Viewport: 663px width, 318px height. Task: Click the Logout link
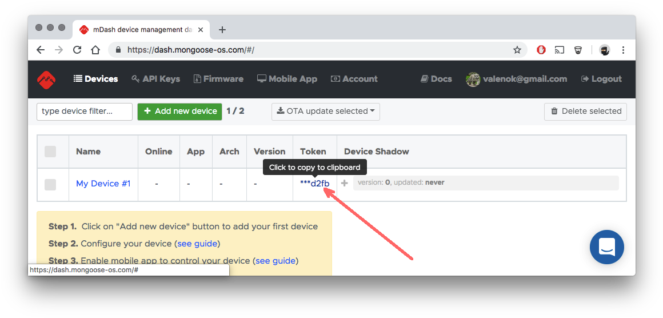(x=602, y=79)
